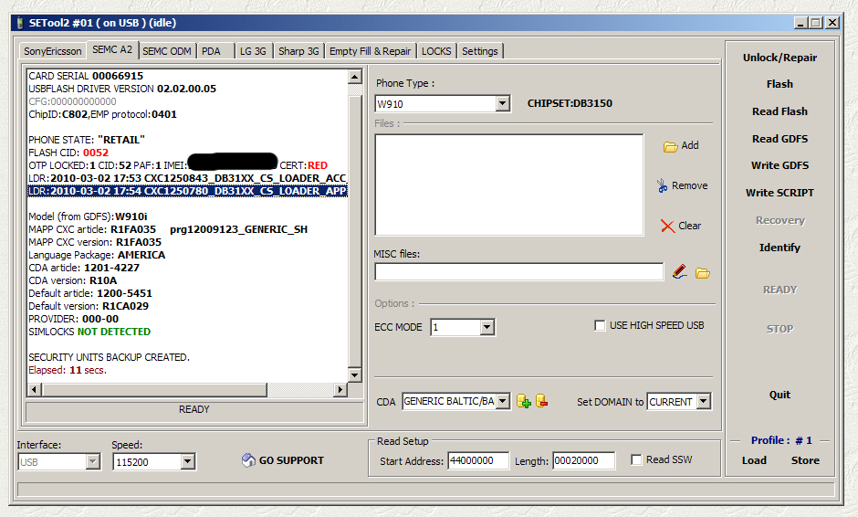The image size is (858, 517).
Task: Click the remove CDA database icon
Action: pyautogui.click(x=541, y=401)
